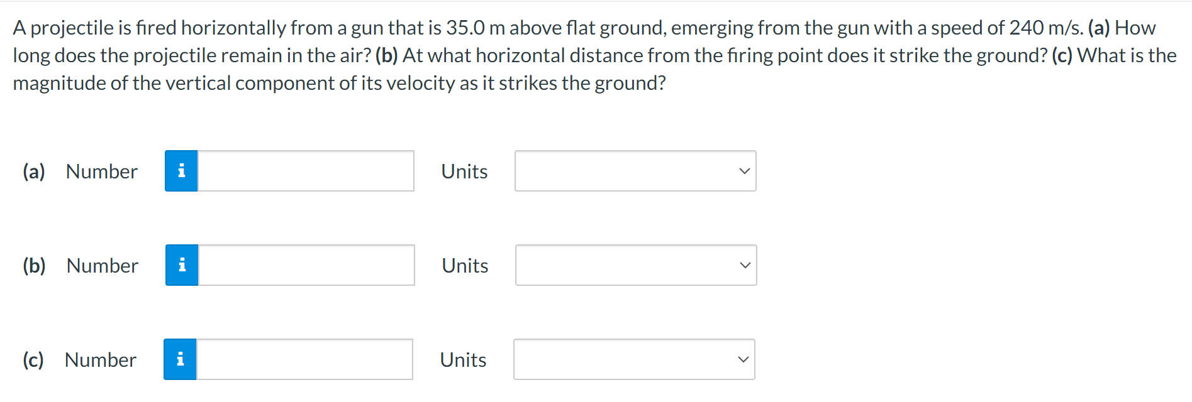The width and height of the screenshot is (1192, 402).
Task: Open the Units dropdown for part (c)
Action: [634, 359]
